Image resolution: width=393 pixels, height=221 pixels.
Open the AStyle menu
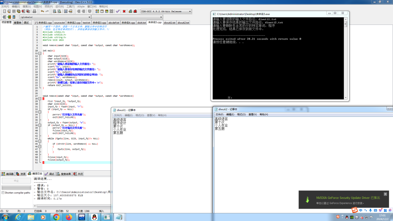[x=81, y=6]
